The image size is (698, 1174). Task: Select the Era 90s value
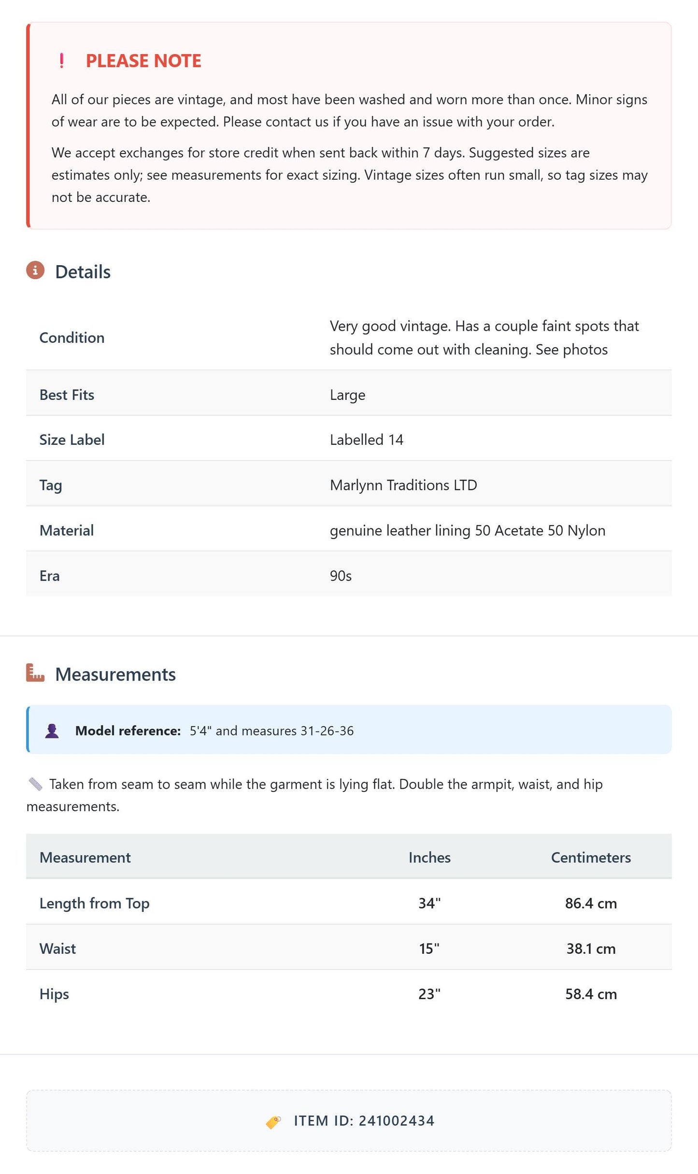click(341, 576)
